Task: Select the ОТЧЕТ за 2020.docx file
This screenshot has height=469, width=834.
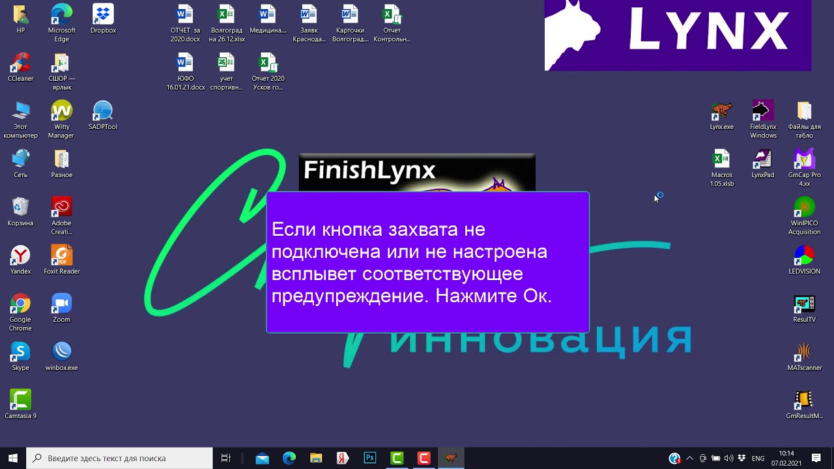Action: click(185, 23)
